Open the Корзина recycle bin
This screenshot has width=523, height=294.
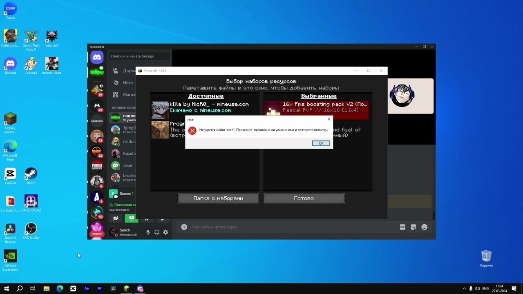click(486, 258)
